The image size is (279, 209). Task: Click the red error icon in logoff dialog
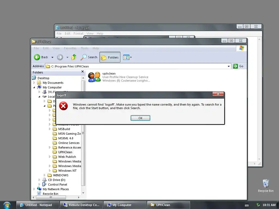pyautogui.click(x=63, y=106)
